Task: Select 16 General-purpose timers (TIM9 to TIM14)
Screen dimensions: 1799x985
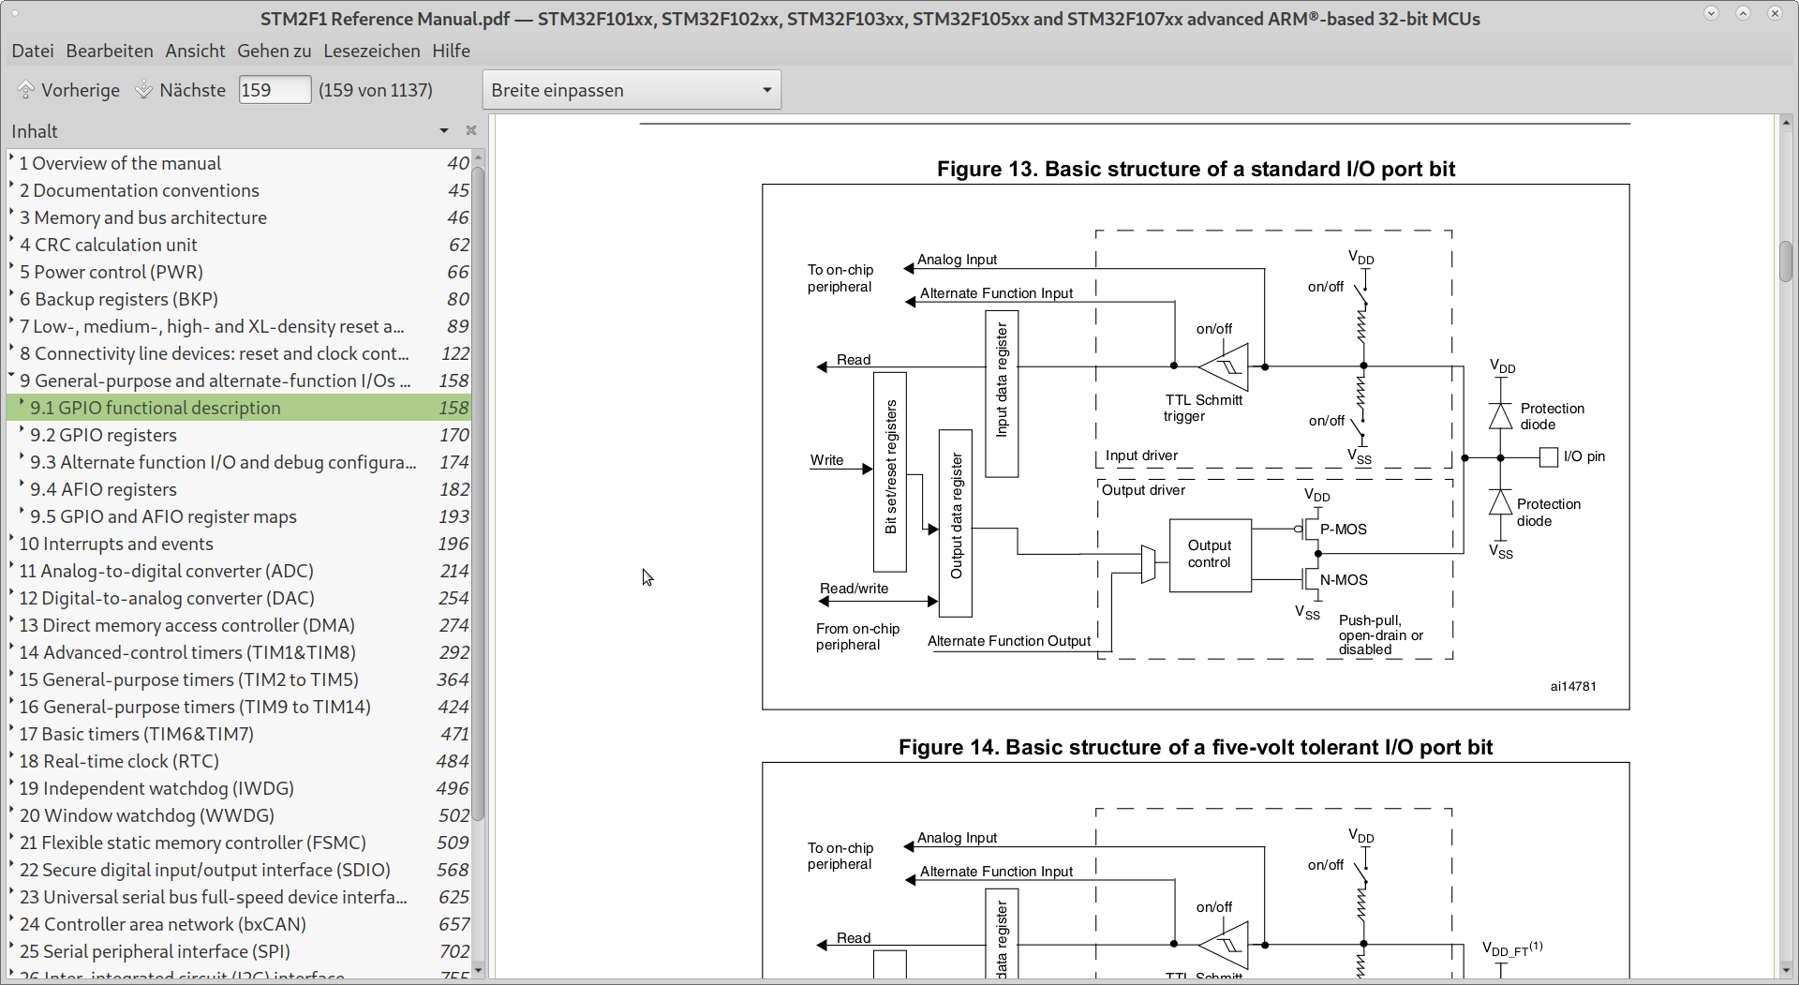Action: pyautogui.click(x=238, y=707)
